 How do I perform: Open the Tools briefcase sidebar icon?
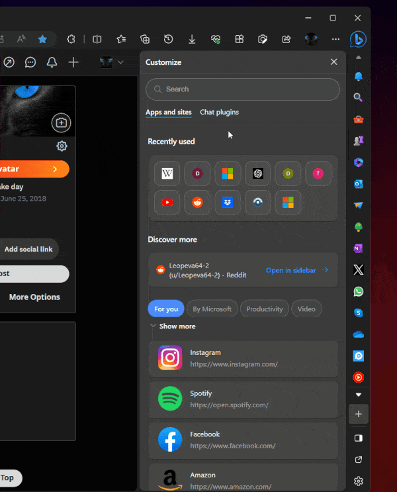coord(358,120)
